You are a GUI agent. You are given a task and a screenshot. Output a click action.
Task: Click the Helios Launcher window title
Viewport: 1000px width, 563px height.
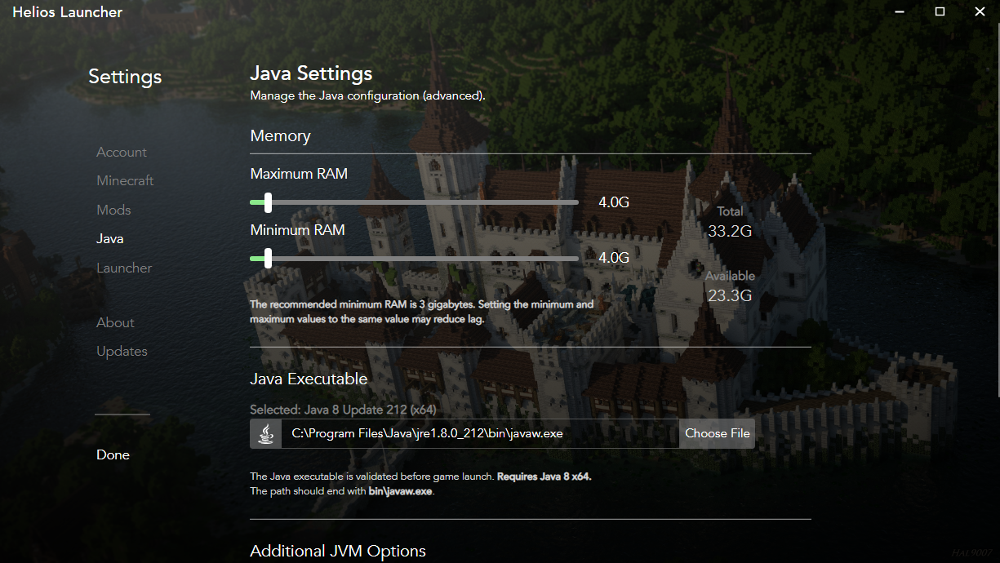pos(67,12)
